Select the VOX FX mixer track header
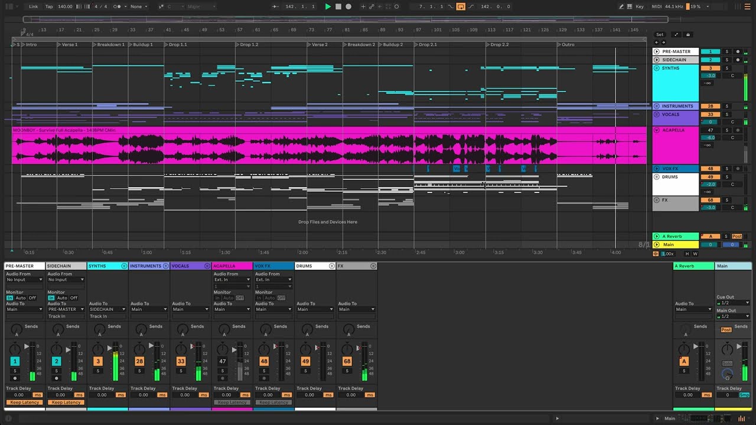756x425 pixels. (x=273, y=266)
